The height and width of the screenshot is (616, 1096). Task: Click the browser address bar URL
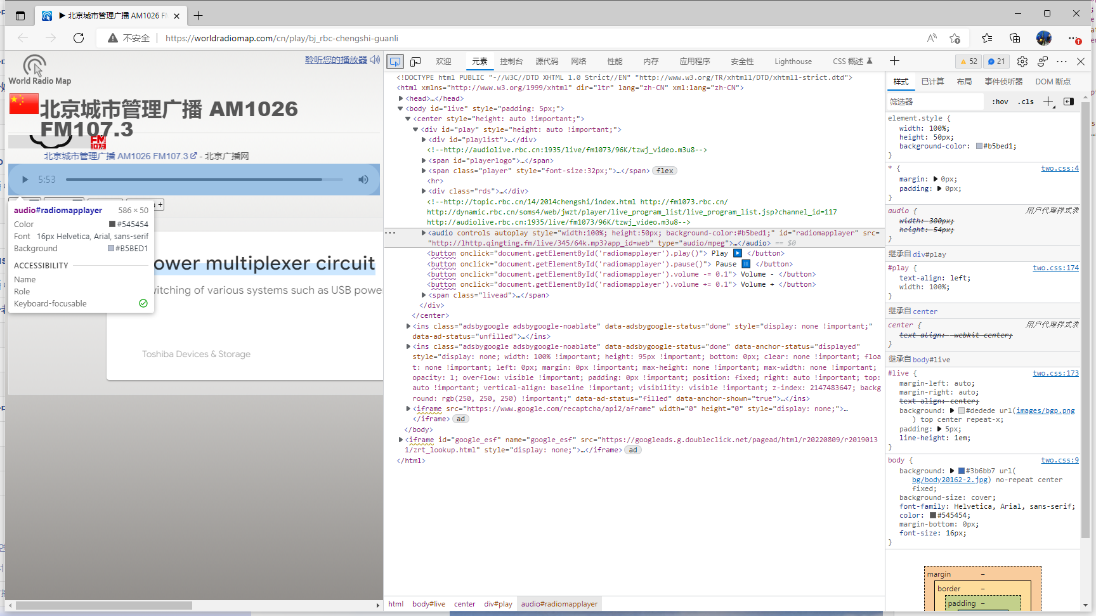click(x=282, y=38)
